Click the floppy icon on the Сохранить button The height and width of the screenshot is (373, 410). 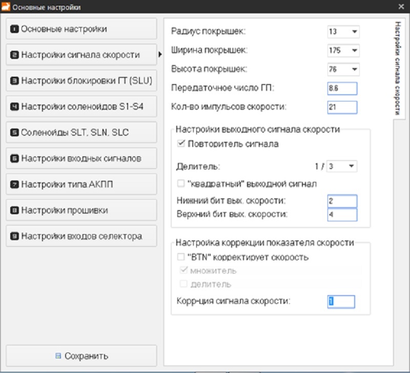pos(58,356)
